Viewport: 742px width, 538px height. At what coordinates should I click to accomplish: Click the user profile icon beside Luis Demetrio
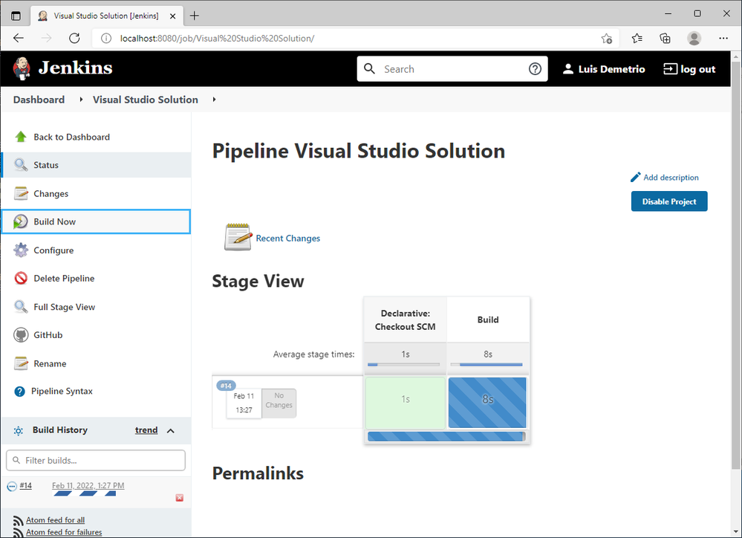568,69
